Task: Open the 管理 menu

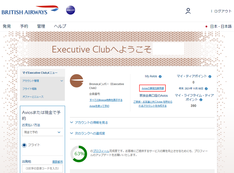Action: coord(41,26)
